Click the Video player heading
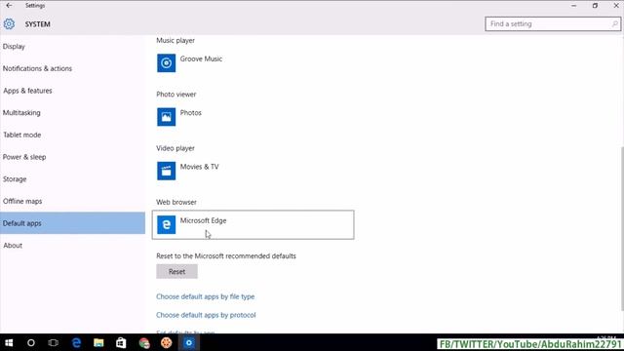624x351 pixels. [175, 148]
